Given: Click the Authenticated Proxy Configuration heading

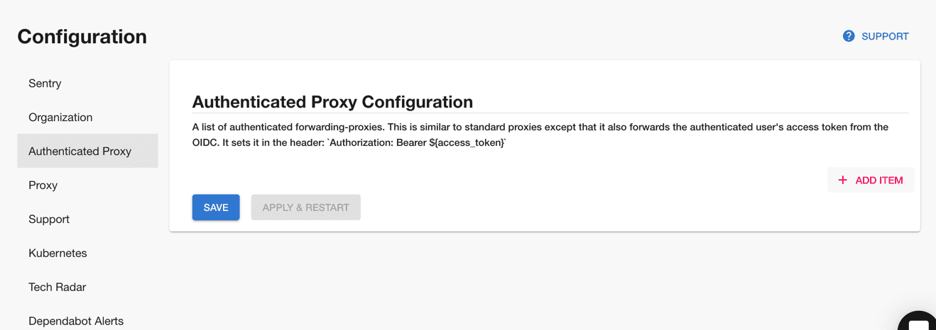Looking at the screenshot, I should (x=332, y=102).
